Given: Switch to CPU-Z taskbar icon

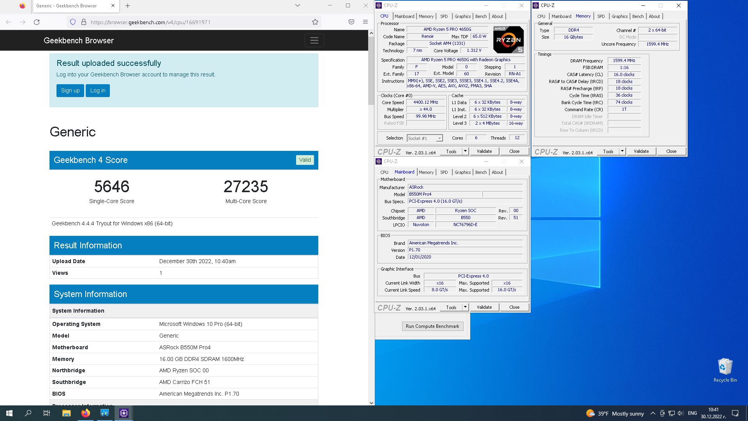Looking at the screenshot, I should point(124,413).
